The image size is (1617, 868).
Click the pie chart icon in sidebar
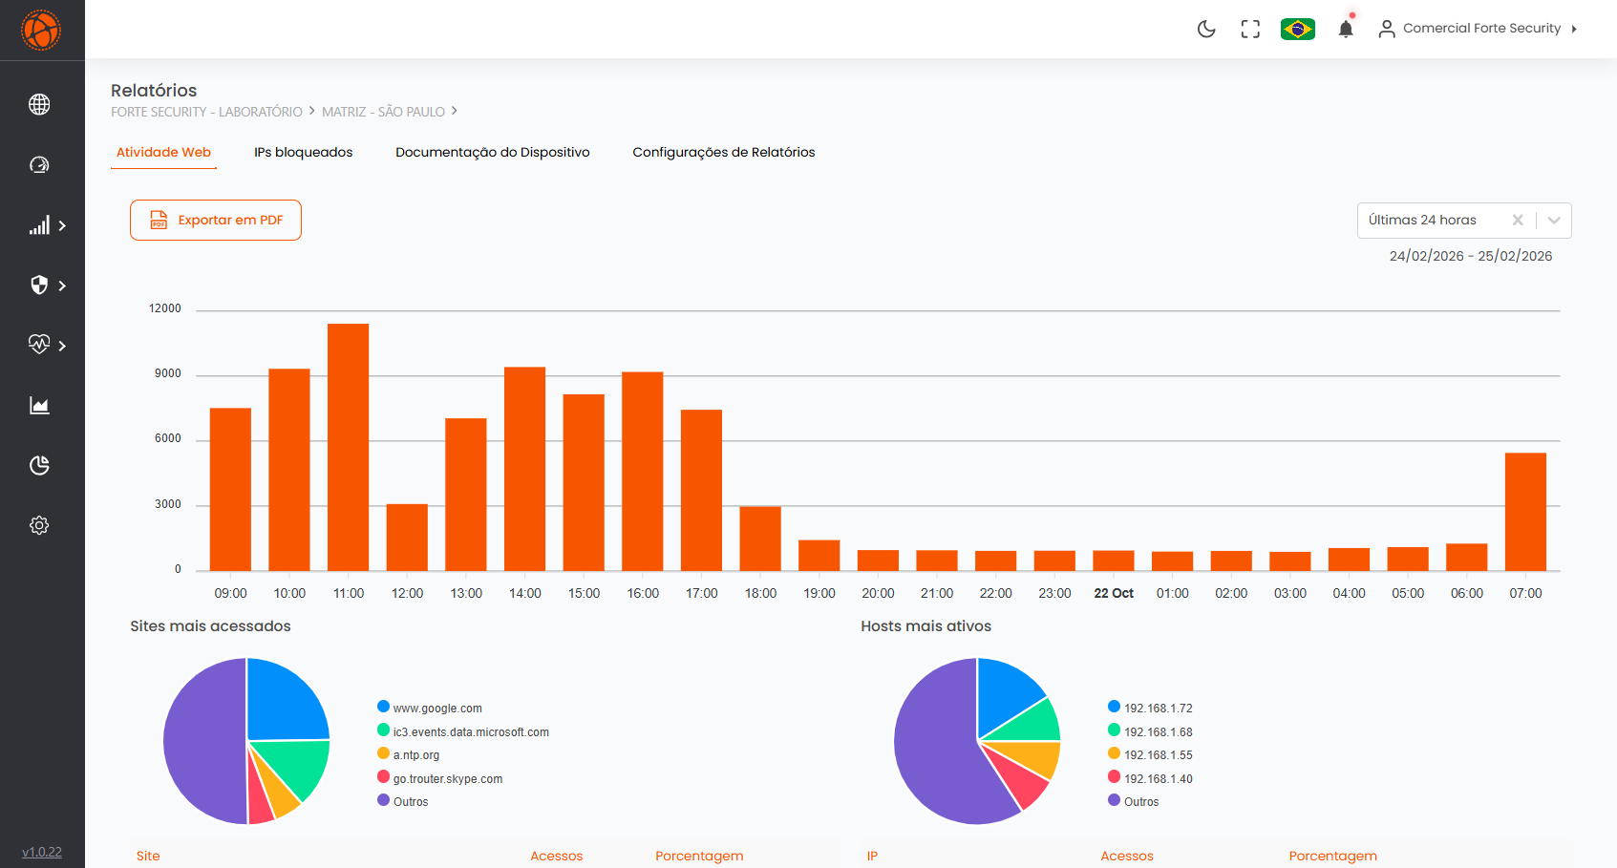[x=39, y=465]
